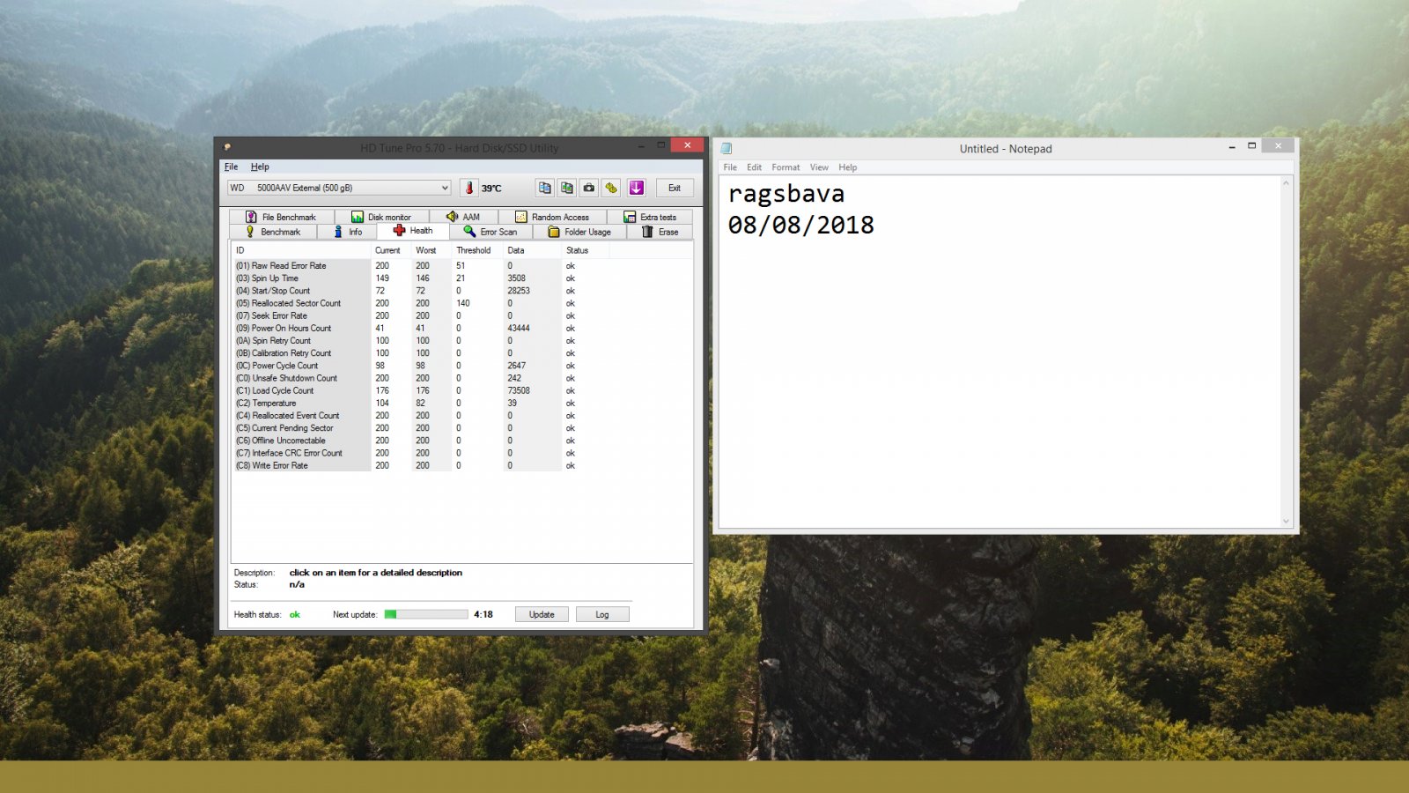This screenshot has width=1409, height=793.
Task: Open the AAM tab
Action: point(463,217)
